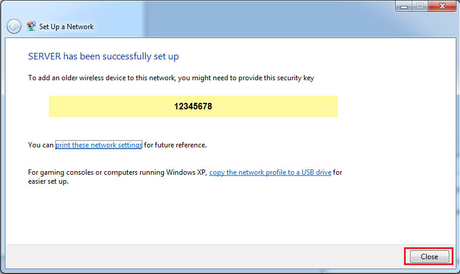Viewport: 460px width, 274px height.
Task: Click the network wizard icon in header
Action: pos(31,27)
